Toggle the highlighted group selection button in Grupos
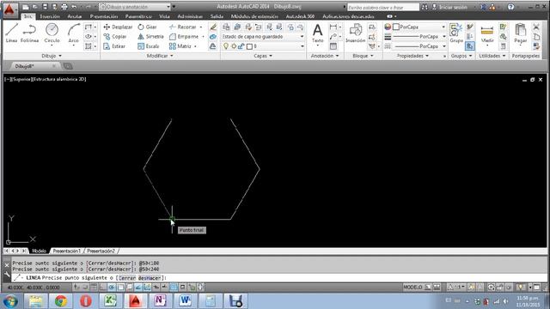 [x=470, y=45]
